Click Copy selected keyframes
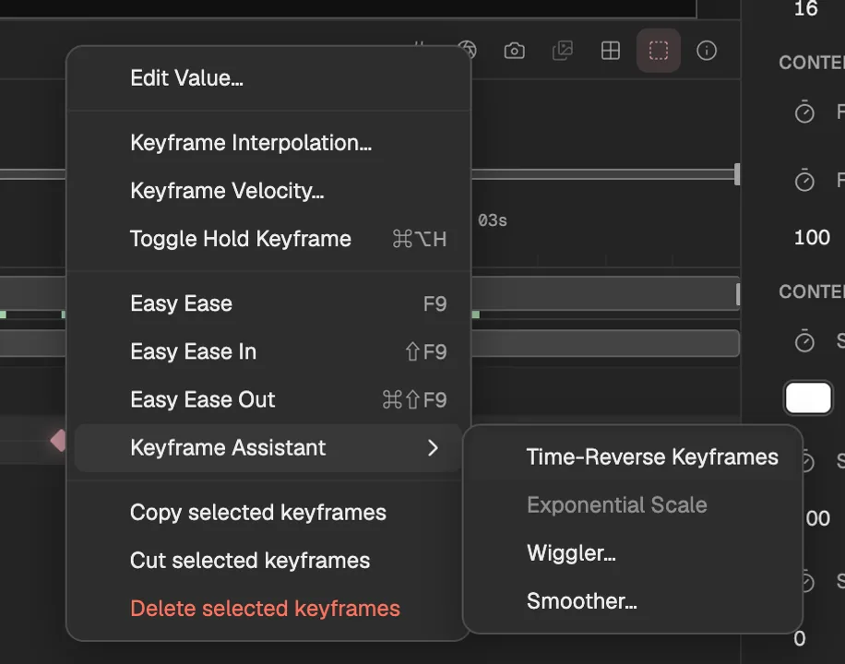 pos(268,513)
